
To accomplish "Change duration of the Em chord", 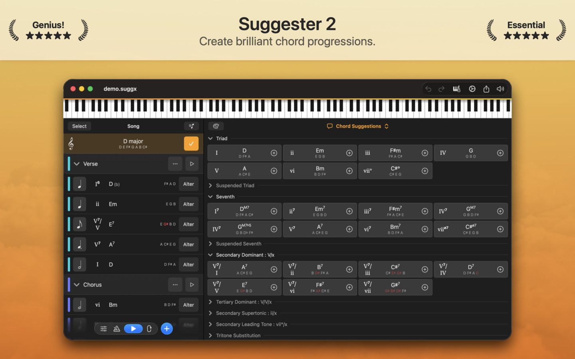I will (79, 204).
